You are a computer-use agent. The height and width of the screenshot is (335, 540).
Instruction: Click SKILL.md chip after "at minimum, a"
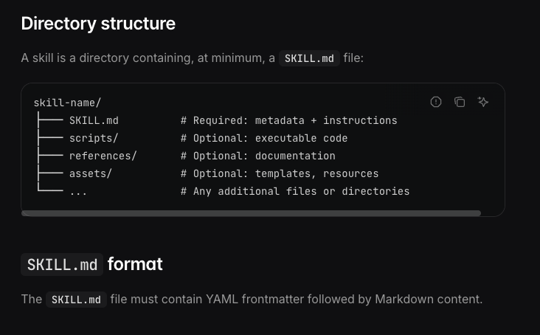[x=309, y=58]
